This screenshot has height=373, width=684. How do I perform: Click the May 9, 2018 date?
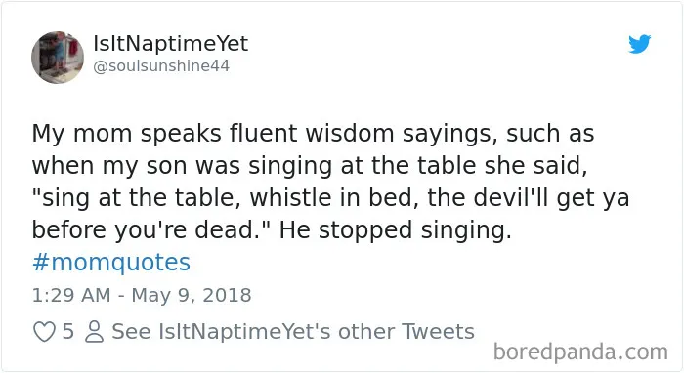coord(192,295)
